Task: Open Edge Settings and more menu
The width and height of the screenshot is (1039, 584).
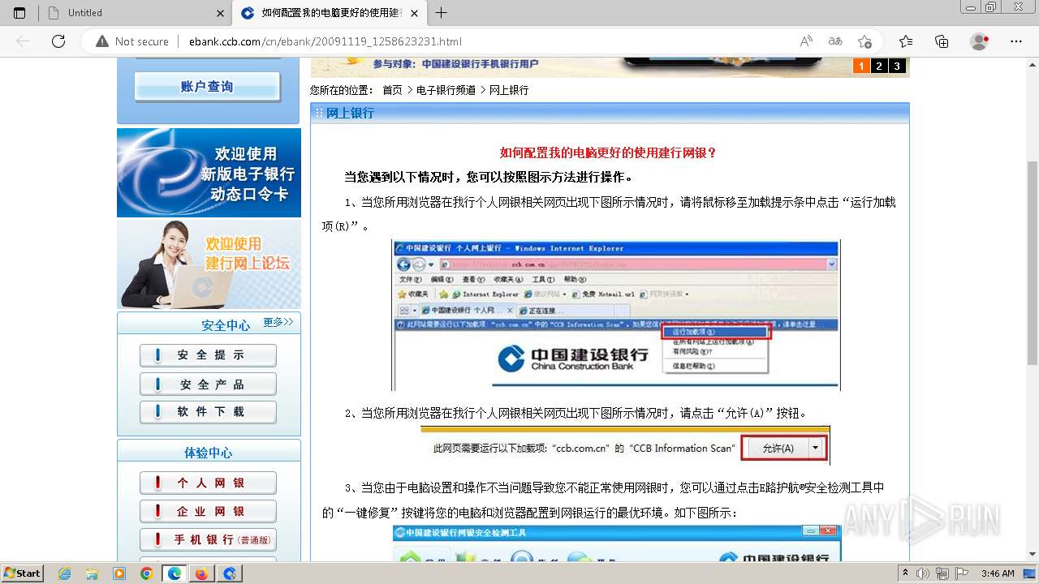Action: point(1016,41)
